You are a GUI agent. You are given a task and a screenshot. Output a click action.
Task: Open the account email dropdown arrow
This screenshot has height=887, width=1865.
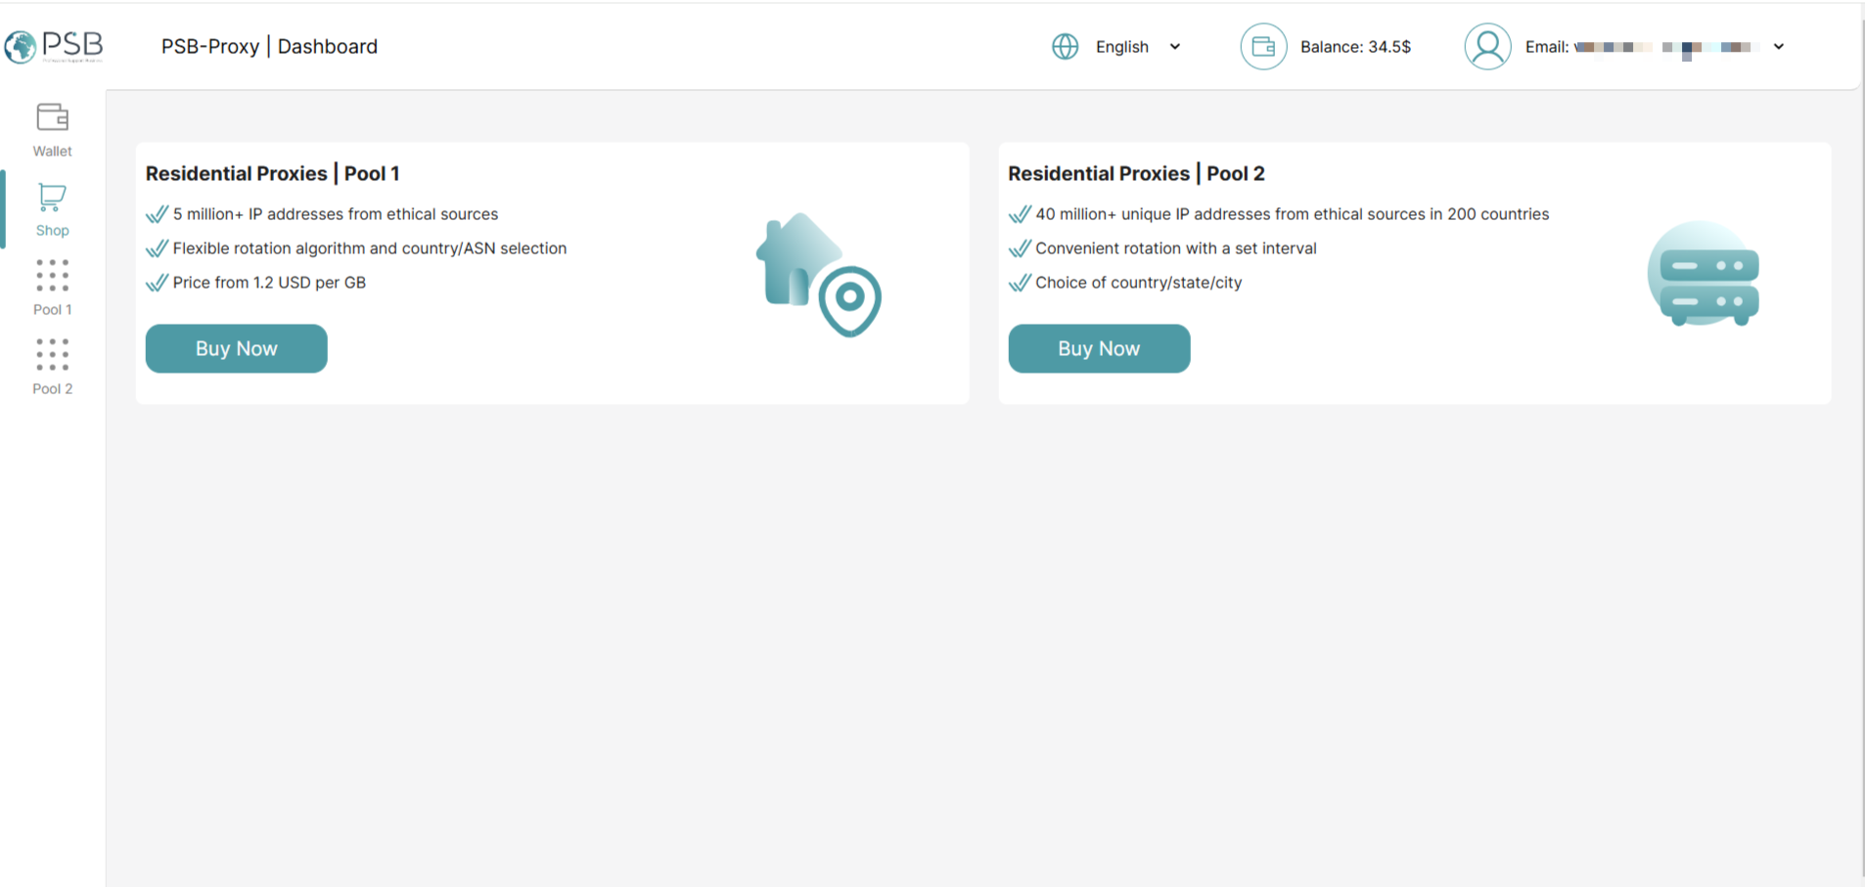click(x=1779, y=47)
